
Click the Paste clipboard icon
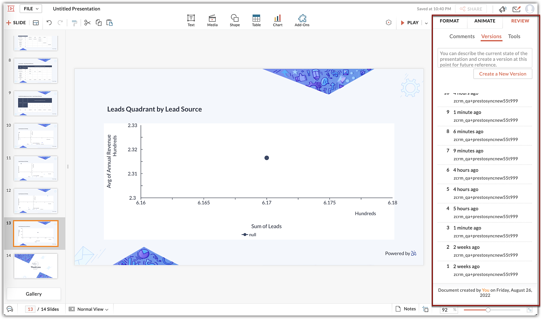coord(109,23)
